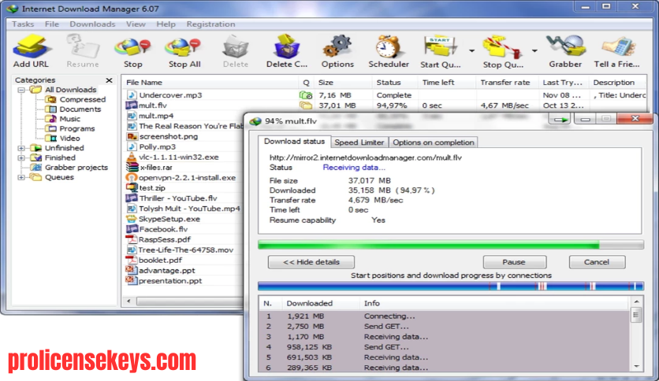Select the test.zip file row
Screen dimensions: 659x381
point(183,188)
